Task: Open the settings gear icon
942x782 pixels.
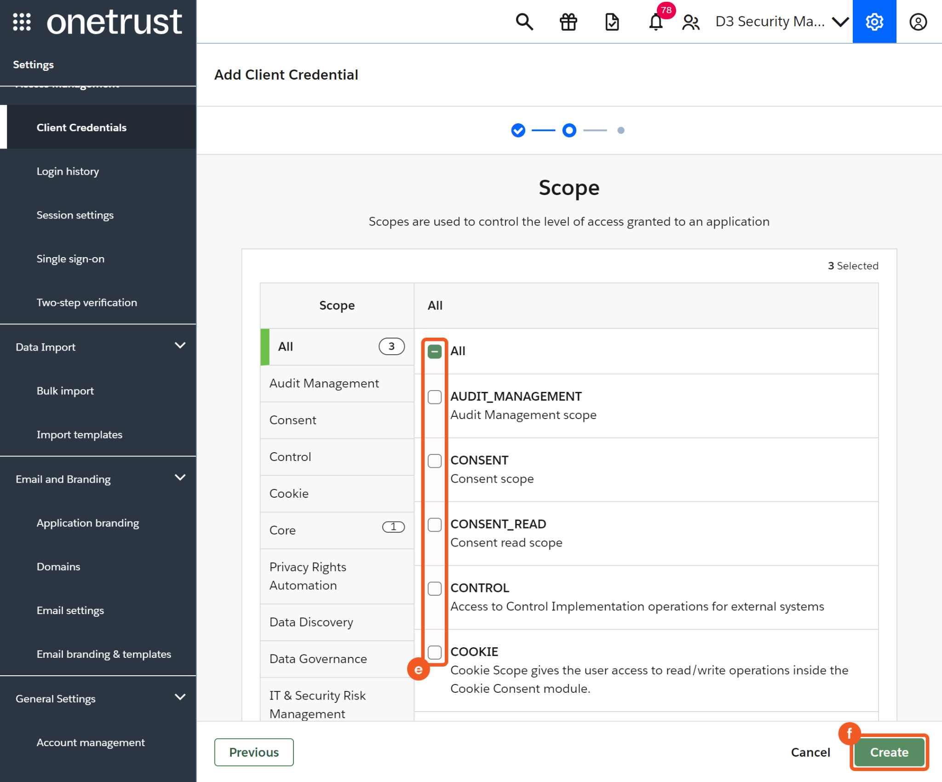Action: (874, 22)
